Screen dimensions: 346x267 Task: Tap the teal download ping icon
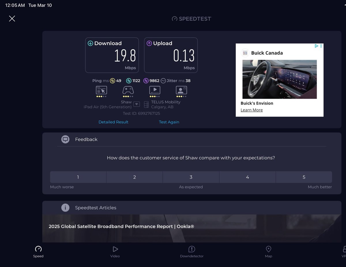pyautogui.click(x=129, y=81)
